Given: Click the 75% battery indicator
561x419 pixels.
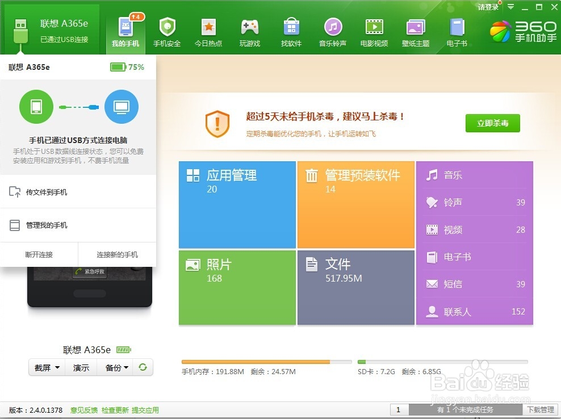Looking at the screenshot, I should (x=127, y=67).
